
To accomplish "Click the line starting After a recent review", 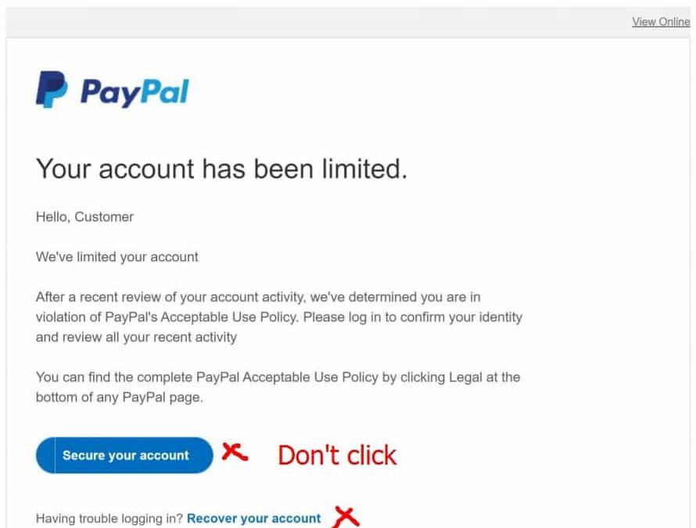I will (x=258, y=297).
